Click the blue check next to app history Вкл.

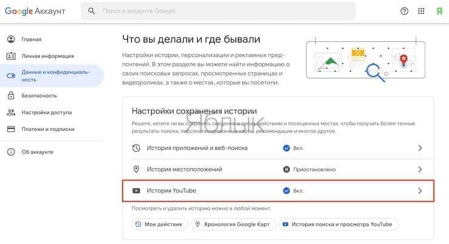[286, 148]
